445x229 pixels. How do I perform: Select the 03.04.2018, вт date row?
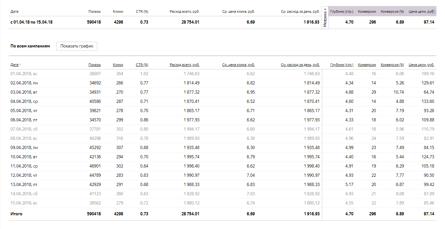[x=24, y=92]
